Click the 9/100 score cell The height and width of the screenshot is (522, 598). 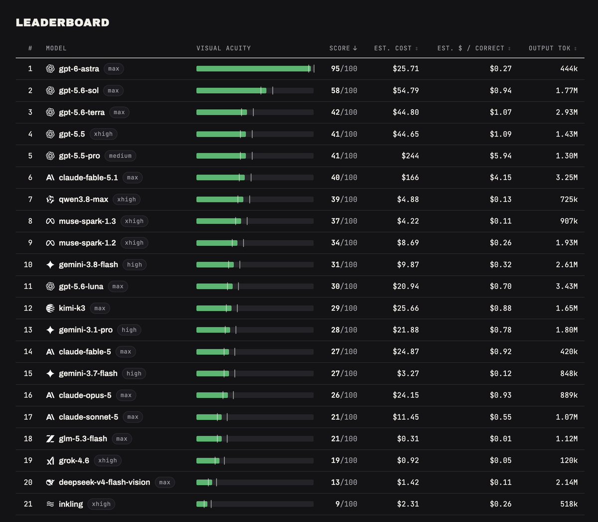click(x=346, y=504)
